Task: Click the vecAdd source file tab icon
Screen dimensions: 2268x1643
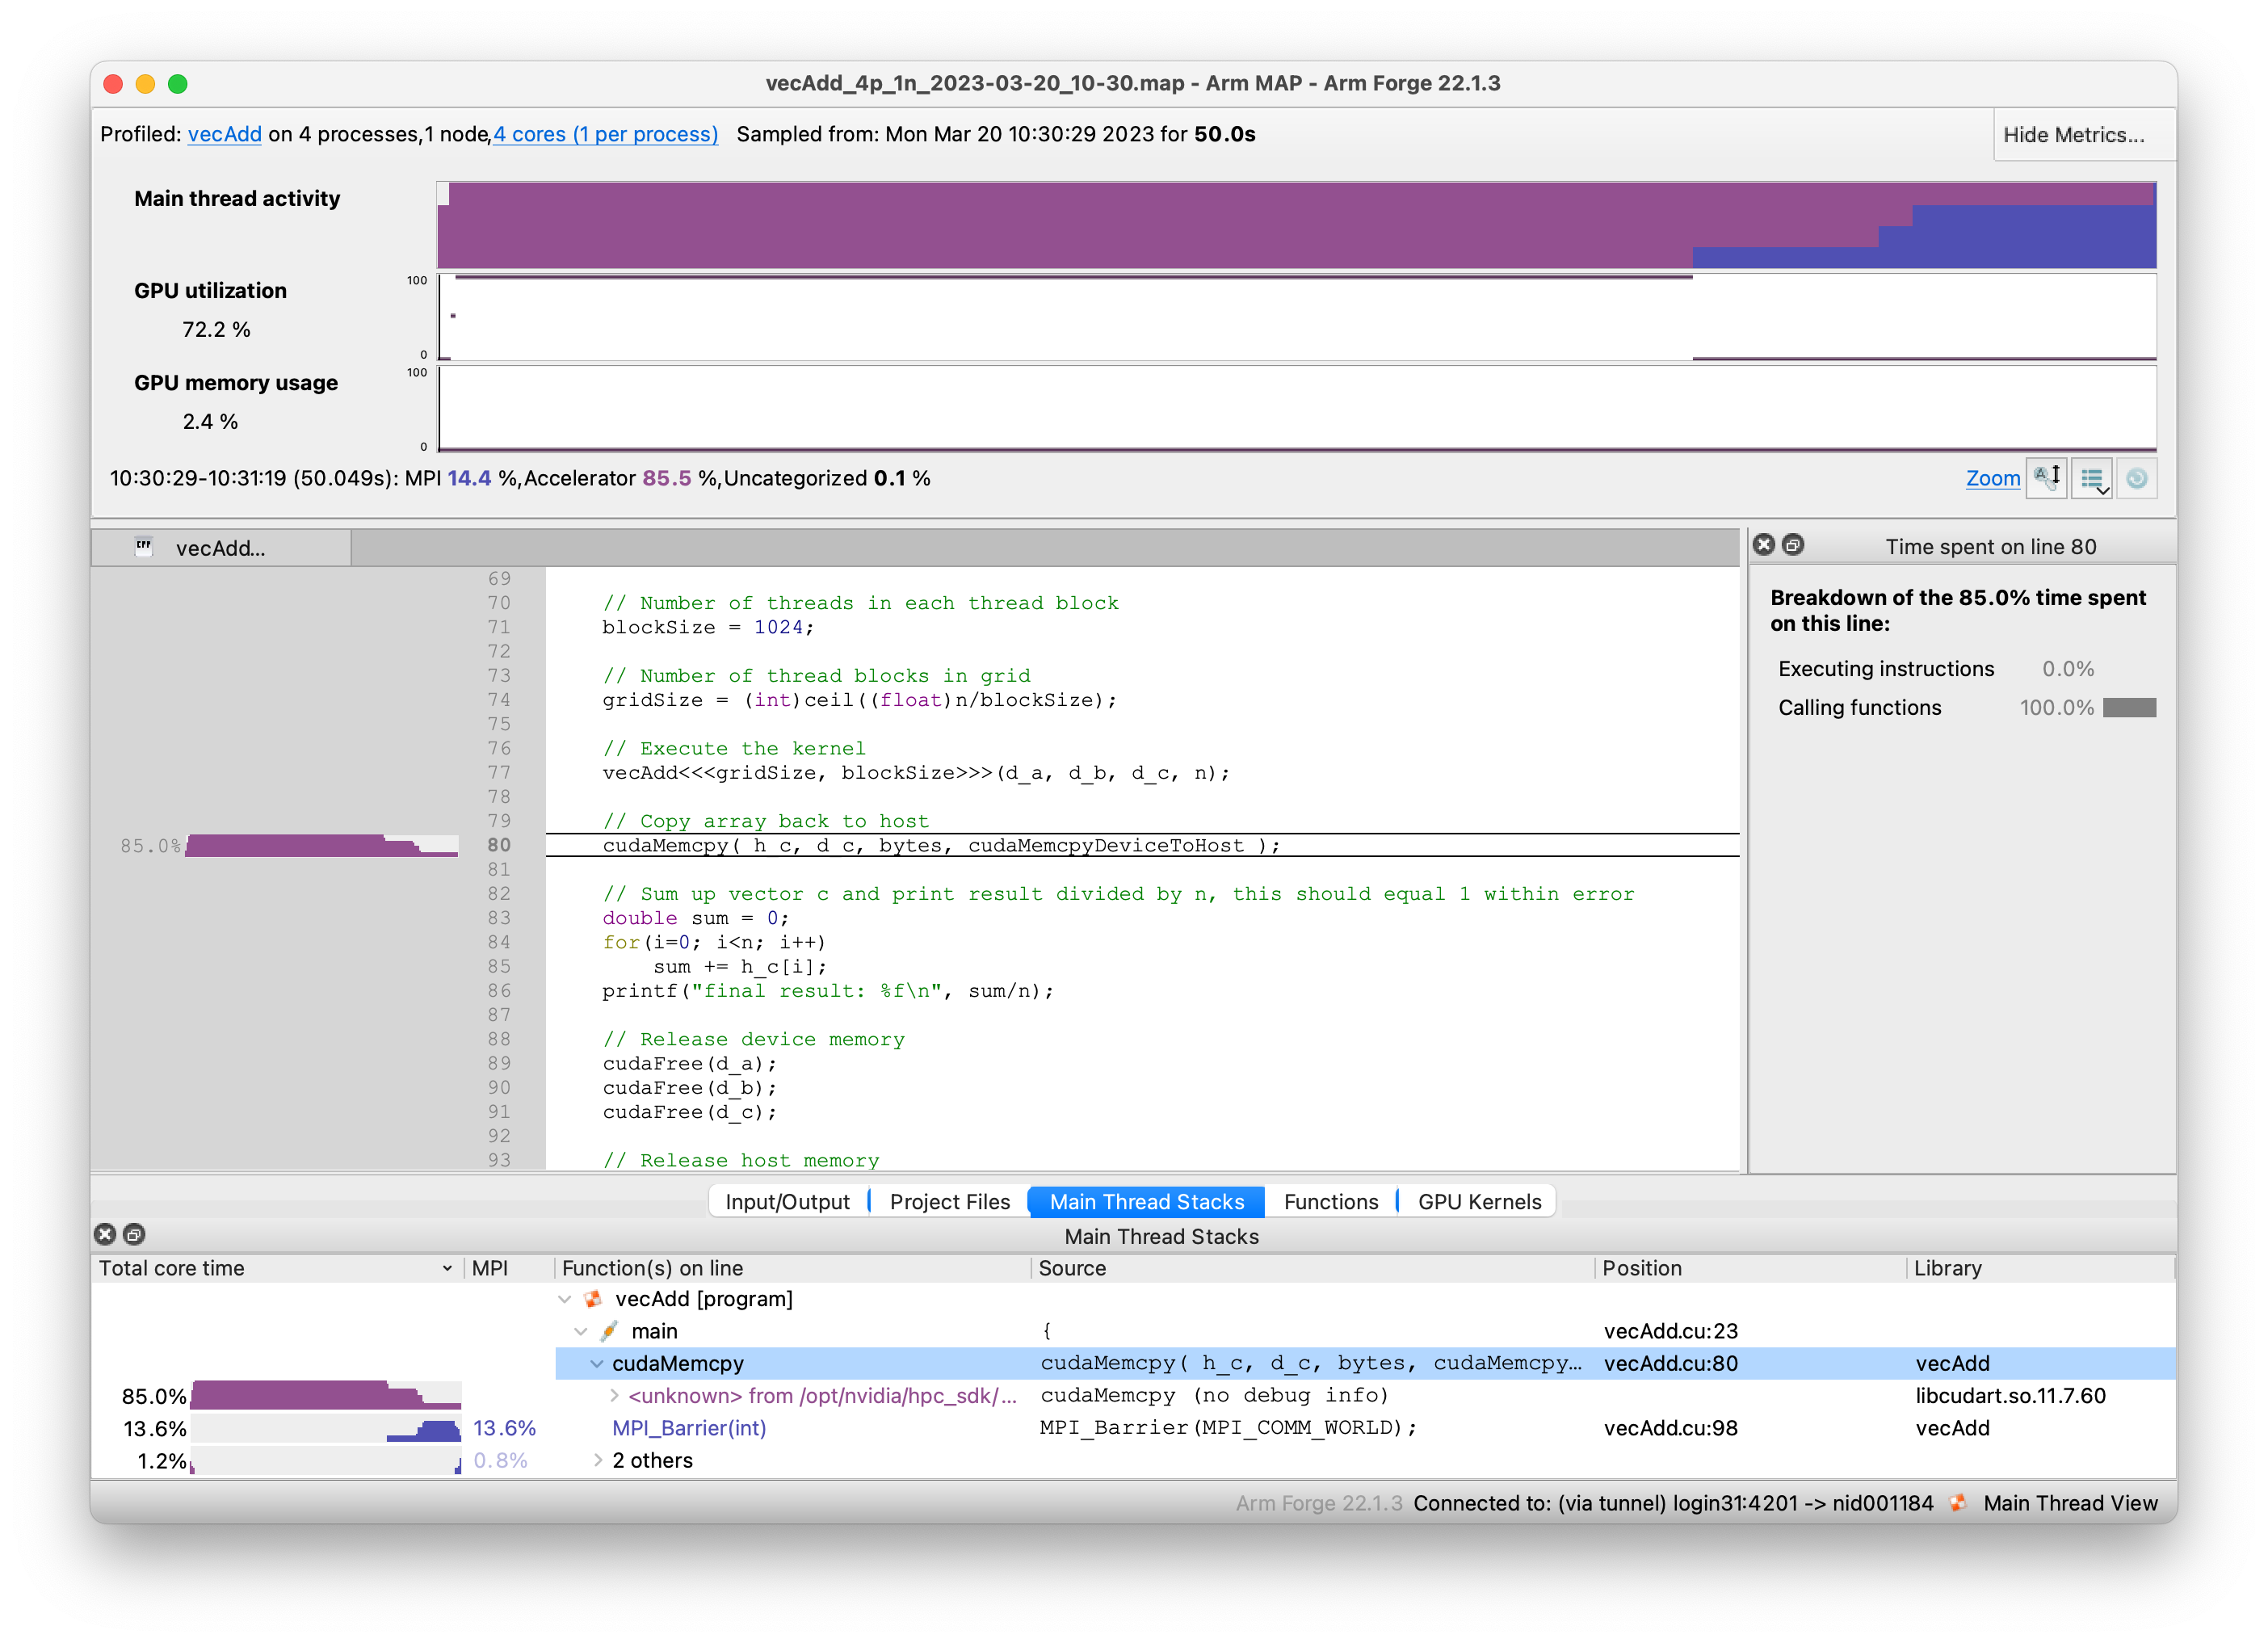Action: point(145,546)
